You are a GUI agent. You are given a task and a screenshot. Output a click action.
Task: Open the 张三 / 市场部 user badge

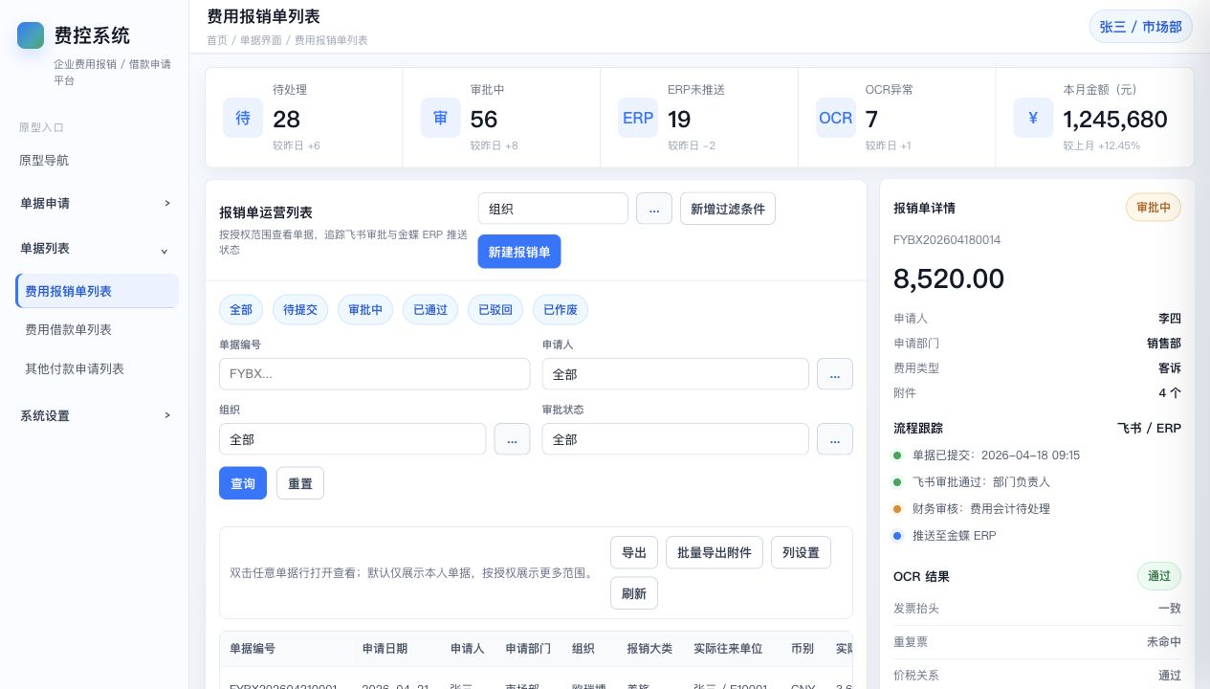coord(1140,27)
